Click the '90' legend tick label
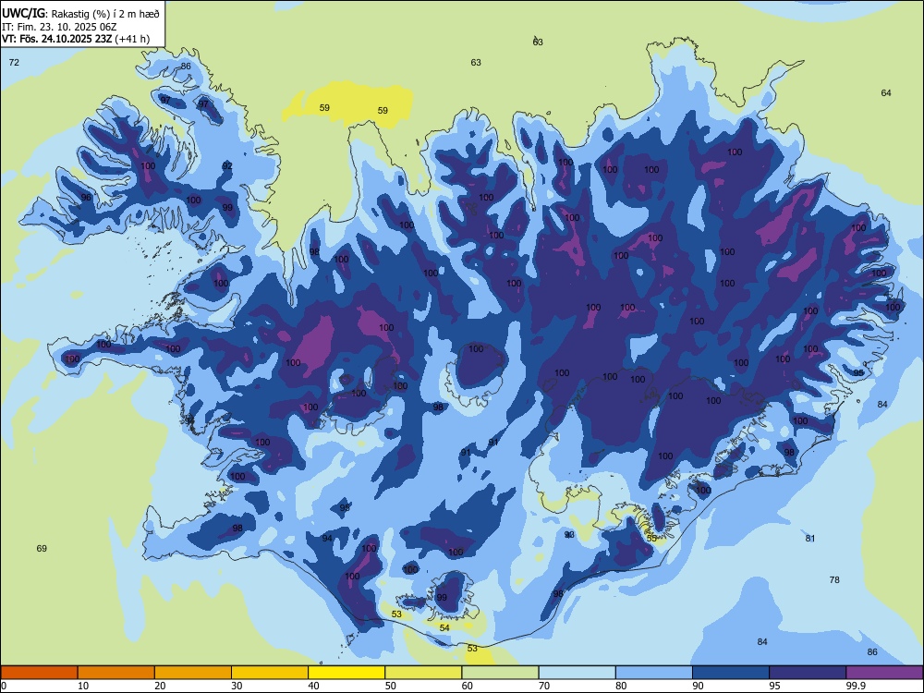924x693 pixels. (x=698, y=686)
